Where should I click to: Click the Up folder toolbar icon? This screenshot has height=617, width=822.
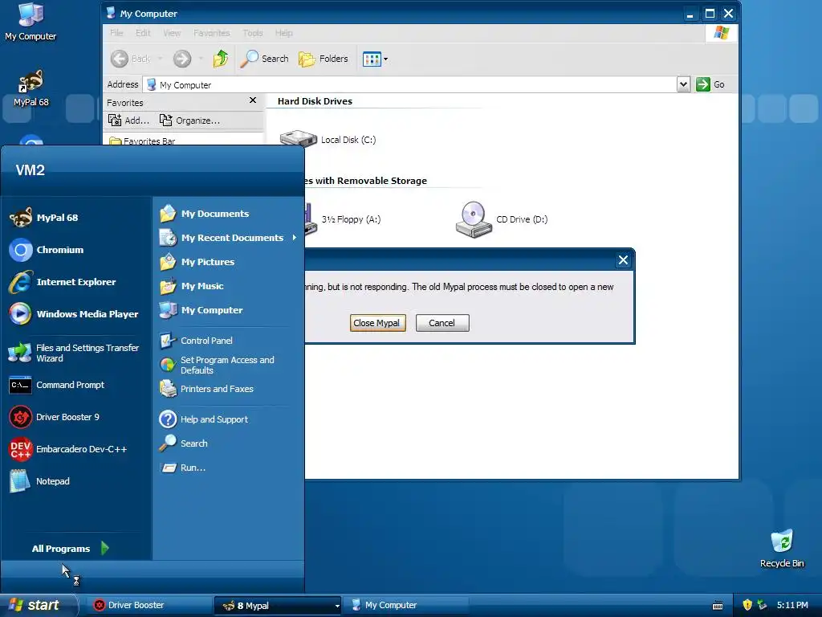[x=221, y=59]
